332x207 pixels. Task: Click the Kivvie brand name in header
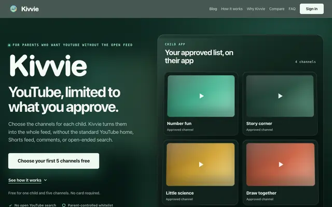[x=30, y=9]
